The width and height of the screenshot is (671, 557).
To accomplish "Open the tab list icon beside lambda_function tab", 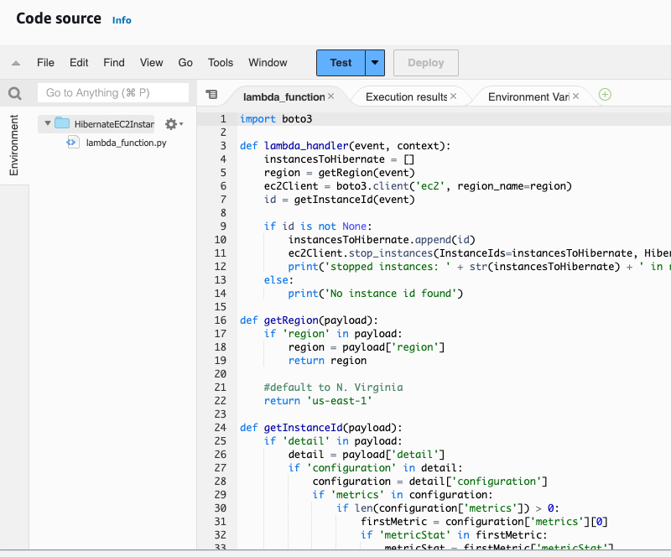I will click(x=211, y=95).
